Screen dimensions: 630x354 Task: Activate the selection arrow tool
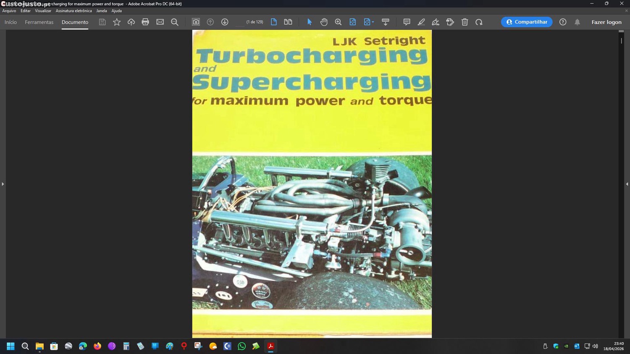[310, 22]
